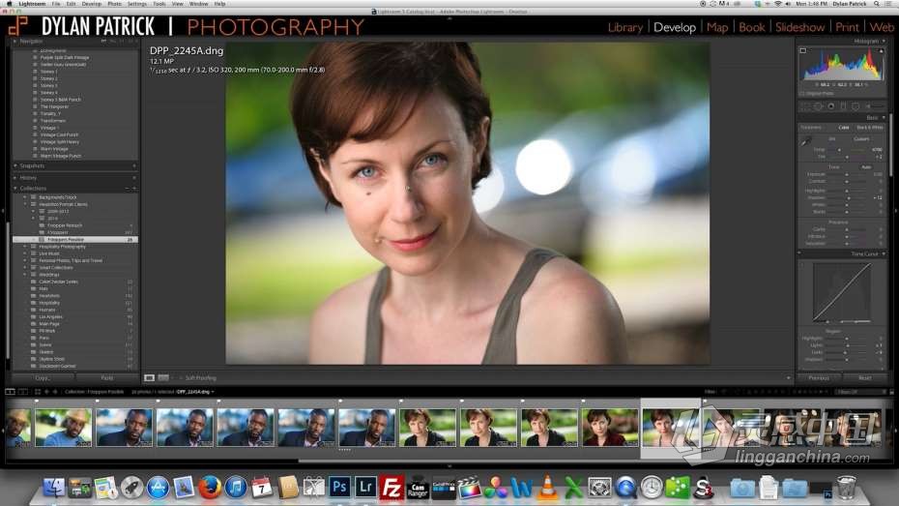899x506 pixels.
Task: Open the Slideshow module
Action: [799, 27]
